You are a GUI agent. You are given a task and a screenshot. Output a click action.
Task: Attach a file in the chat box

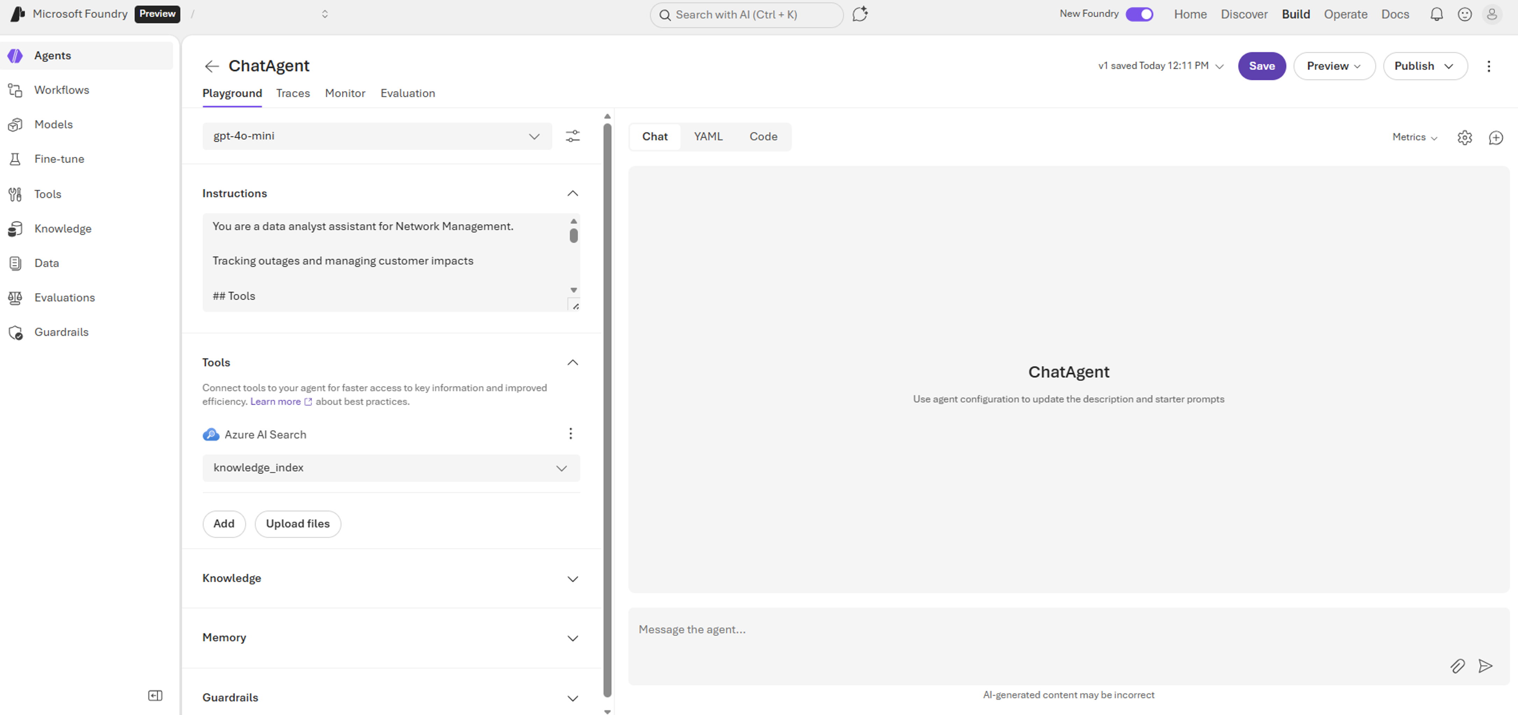pyautogui.click(x=1458, y=666)
